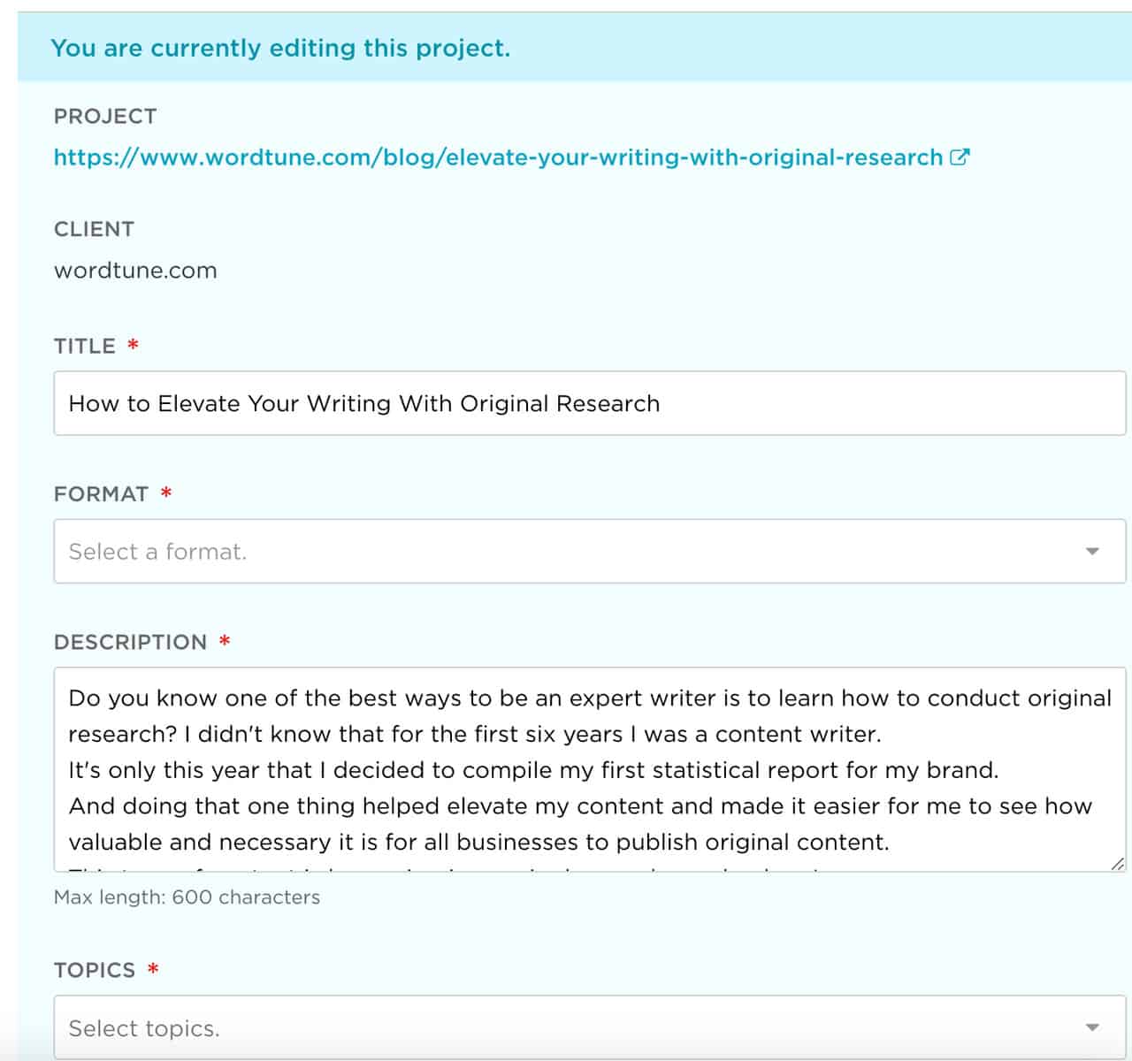
Task: Click the CLIENT label wordtune.com
Action: coord(134,271)
